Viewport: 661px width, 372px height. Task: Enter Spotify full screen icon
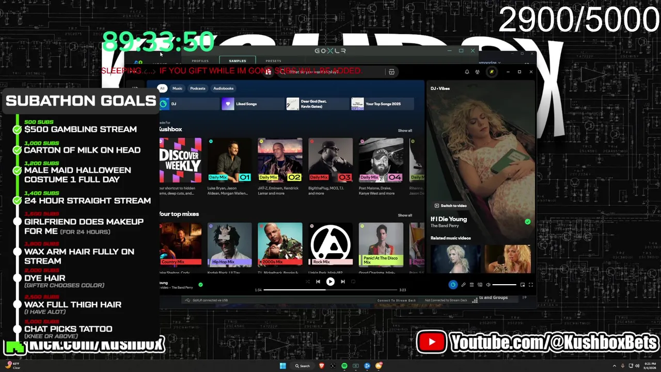tap(530, 285)
